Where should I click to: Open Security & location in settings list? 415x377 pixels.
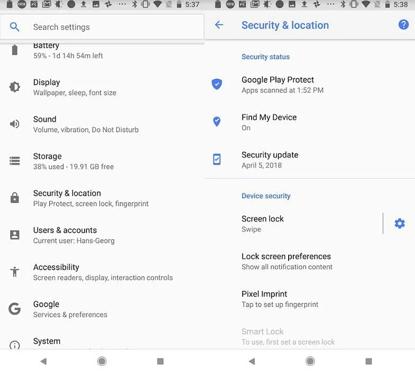[x=102, y=198]
